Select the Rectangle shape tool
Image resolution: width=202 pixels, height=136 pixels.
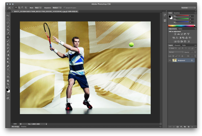click(x=8, y=77)
